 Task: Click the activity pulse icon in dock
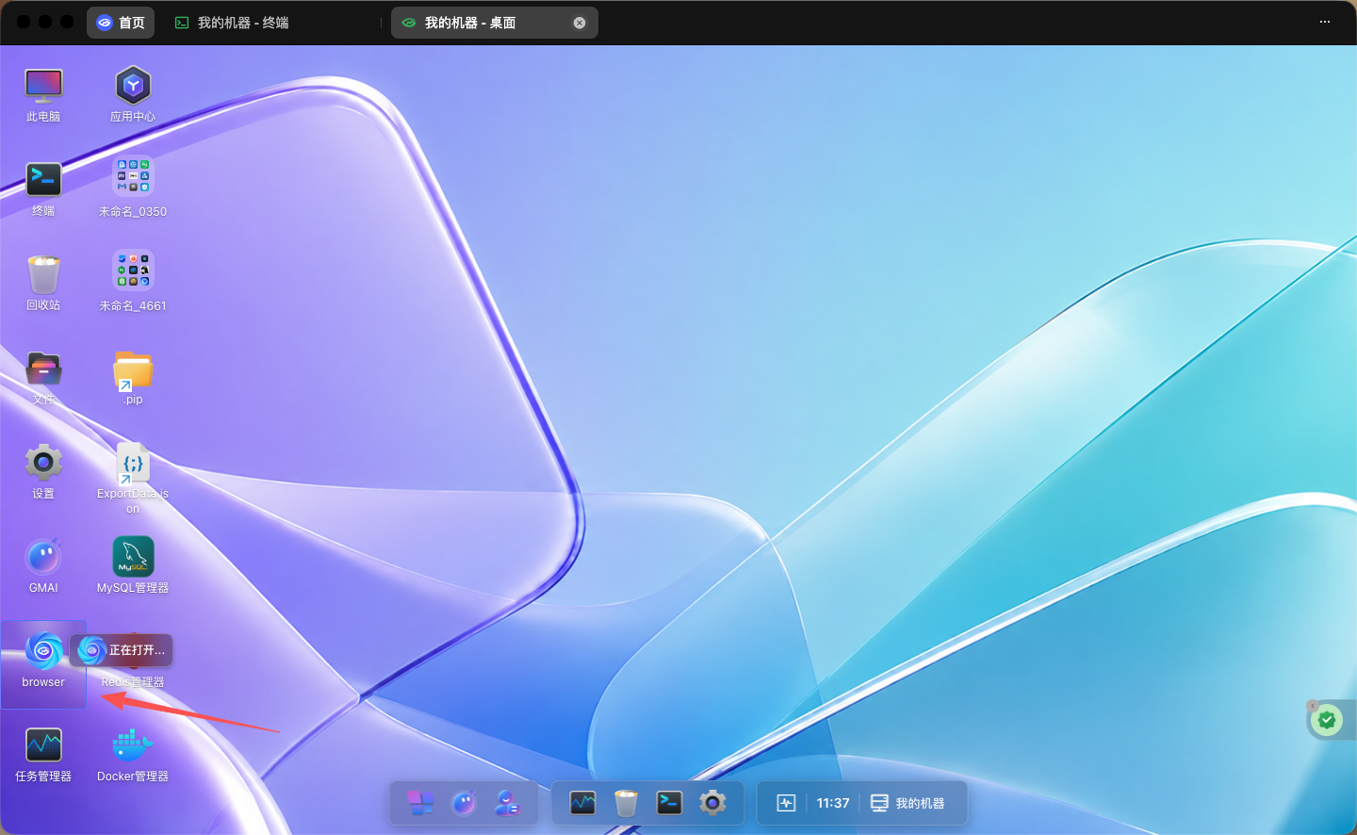(x=786, y=803)
